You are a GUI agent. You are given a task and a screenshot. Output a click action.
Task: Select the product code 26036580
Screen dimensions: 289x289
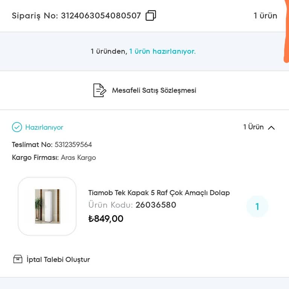(x=156, y=205)
